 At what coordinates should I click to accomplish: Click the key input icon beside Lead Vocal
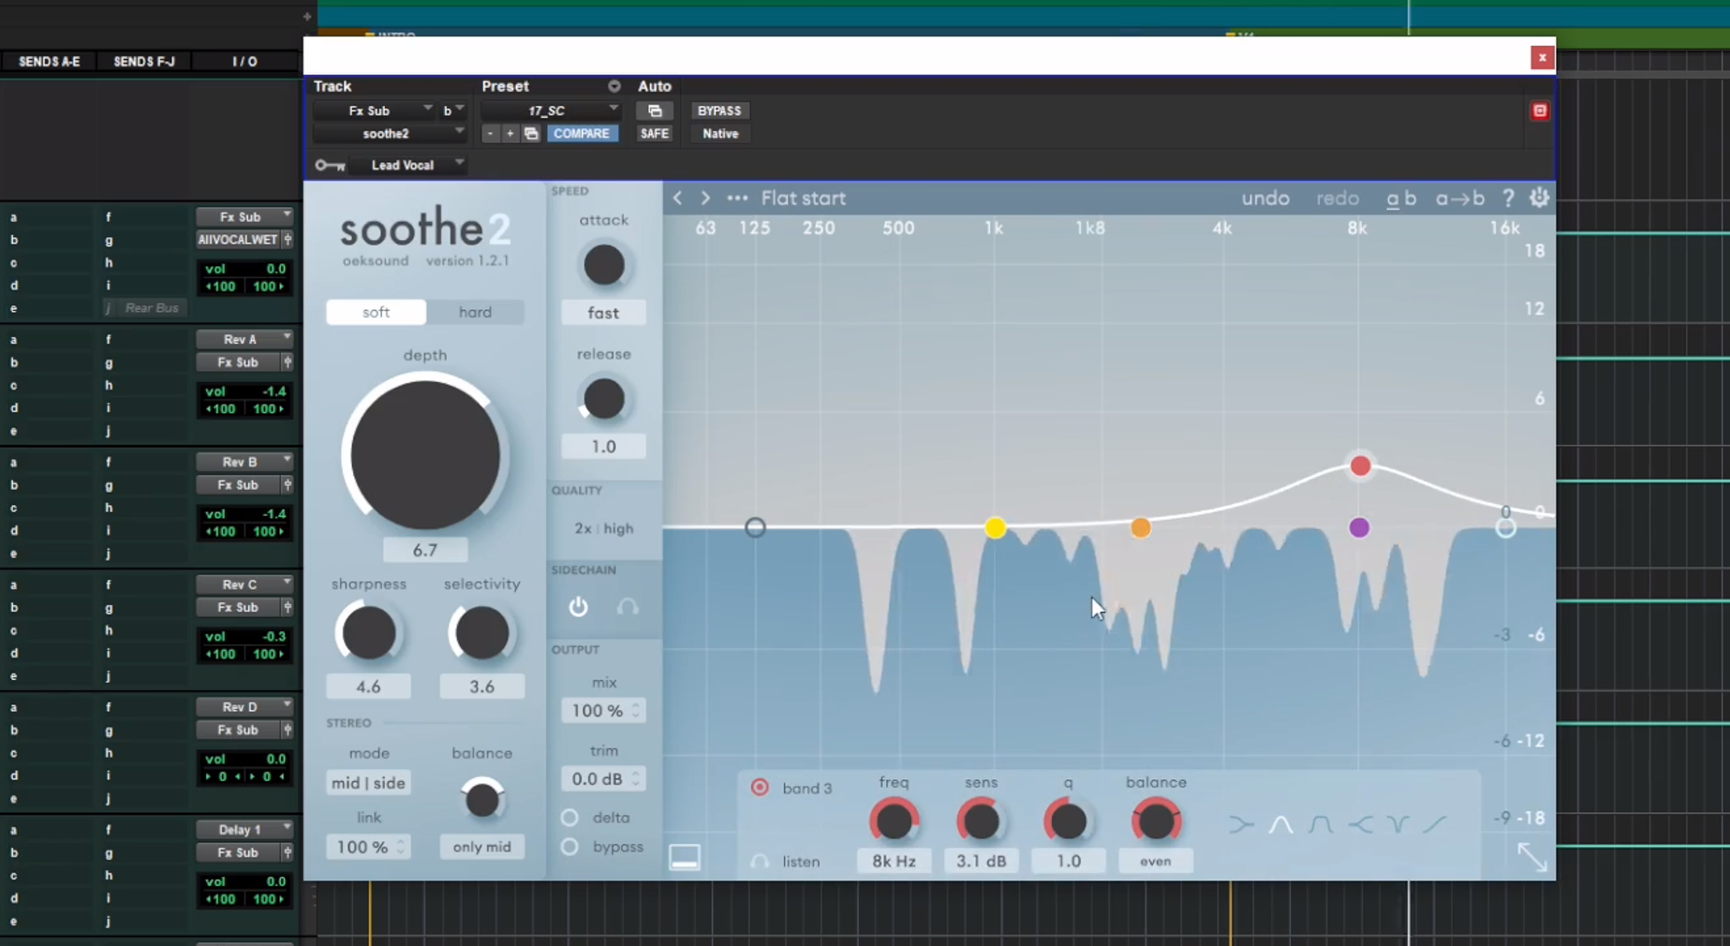point(330,166)
